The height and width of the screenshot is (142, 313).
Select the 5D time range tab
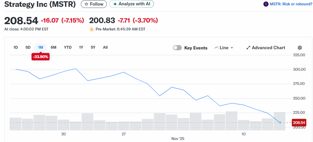(x=28, y=47)
